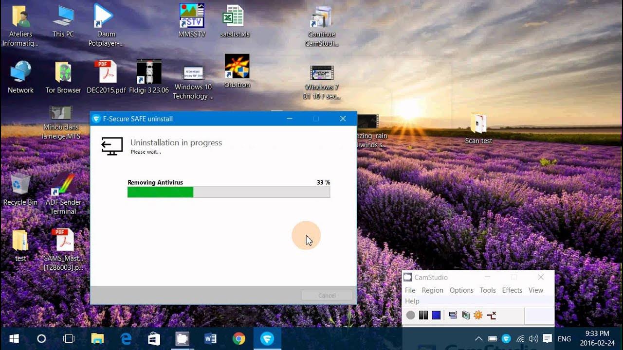Click CamStudio toggle view toolbar icon
This screenshot has height=350, width=623.
pyautogui.click(x=453, y=315)
